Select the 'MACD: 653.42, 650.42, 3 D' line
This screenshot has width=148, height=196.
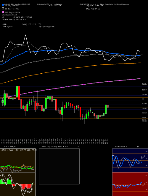click(x=14, y=20)
